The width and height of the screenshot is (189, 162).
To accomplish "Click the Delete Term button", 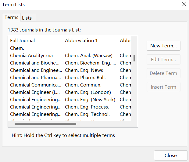I will pyautogui.click(x=163, y=73).
